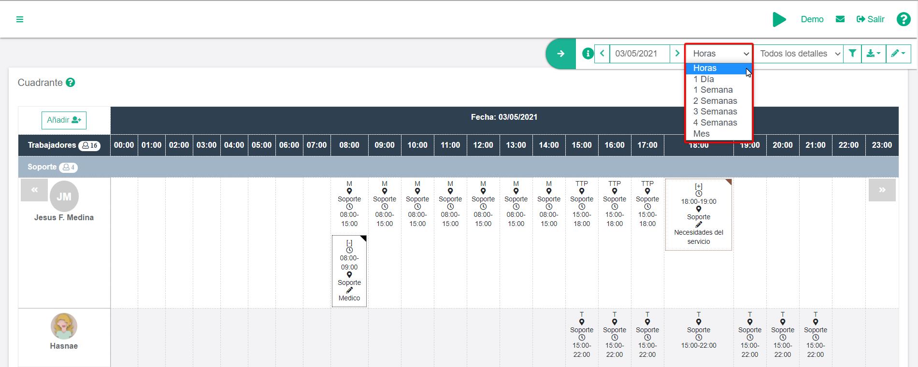Go to next date with right chevron
This screenshot has height=367, width=918.
pos(677,54)
